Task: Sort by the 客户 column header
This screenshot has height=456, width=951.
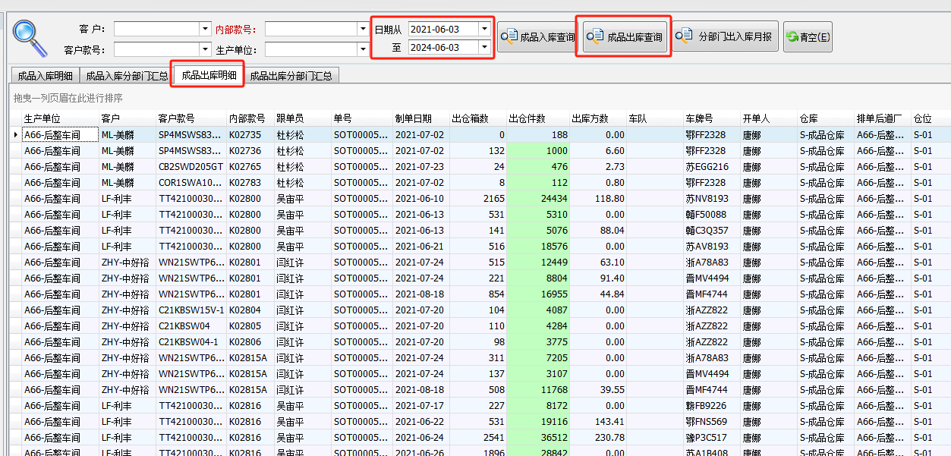Action: pyautogui.click(x=128, y=118)
